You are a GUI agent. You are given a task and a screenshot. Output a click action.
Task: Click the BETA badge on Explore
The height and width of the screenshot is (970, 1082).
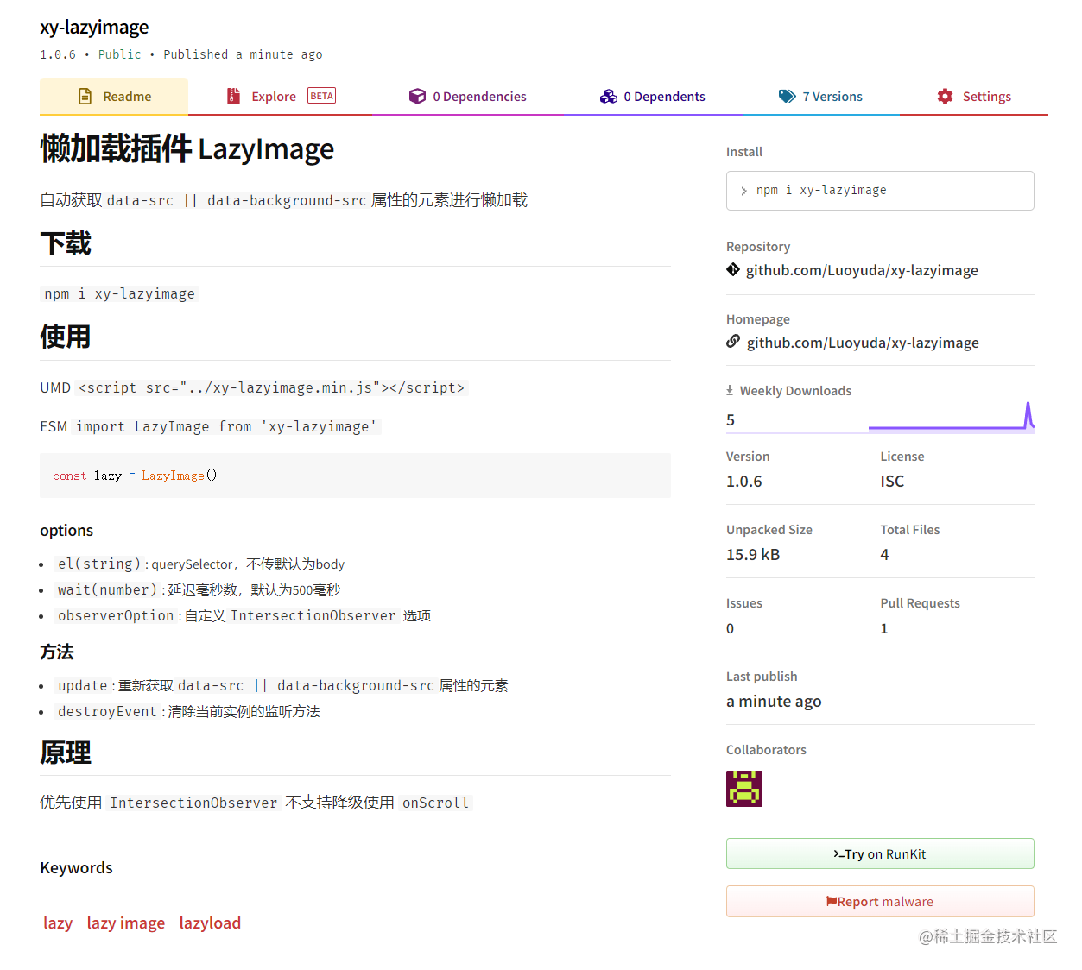tap(321, 96)
